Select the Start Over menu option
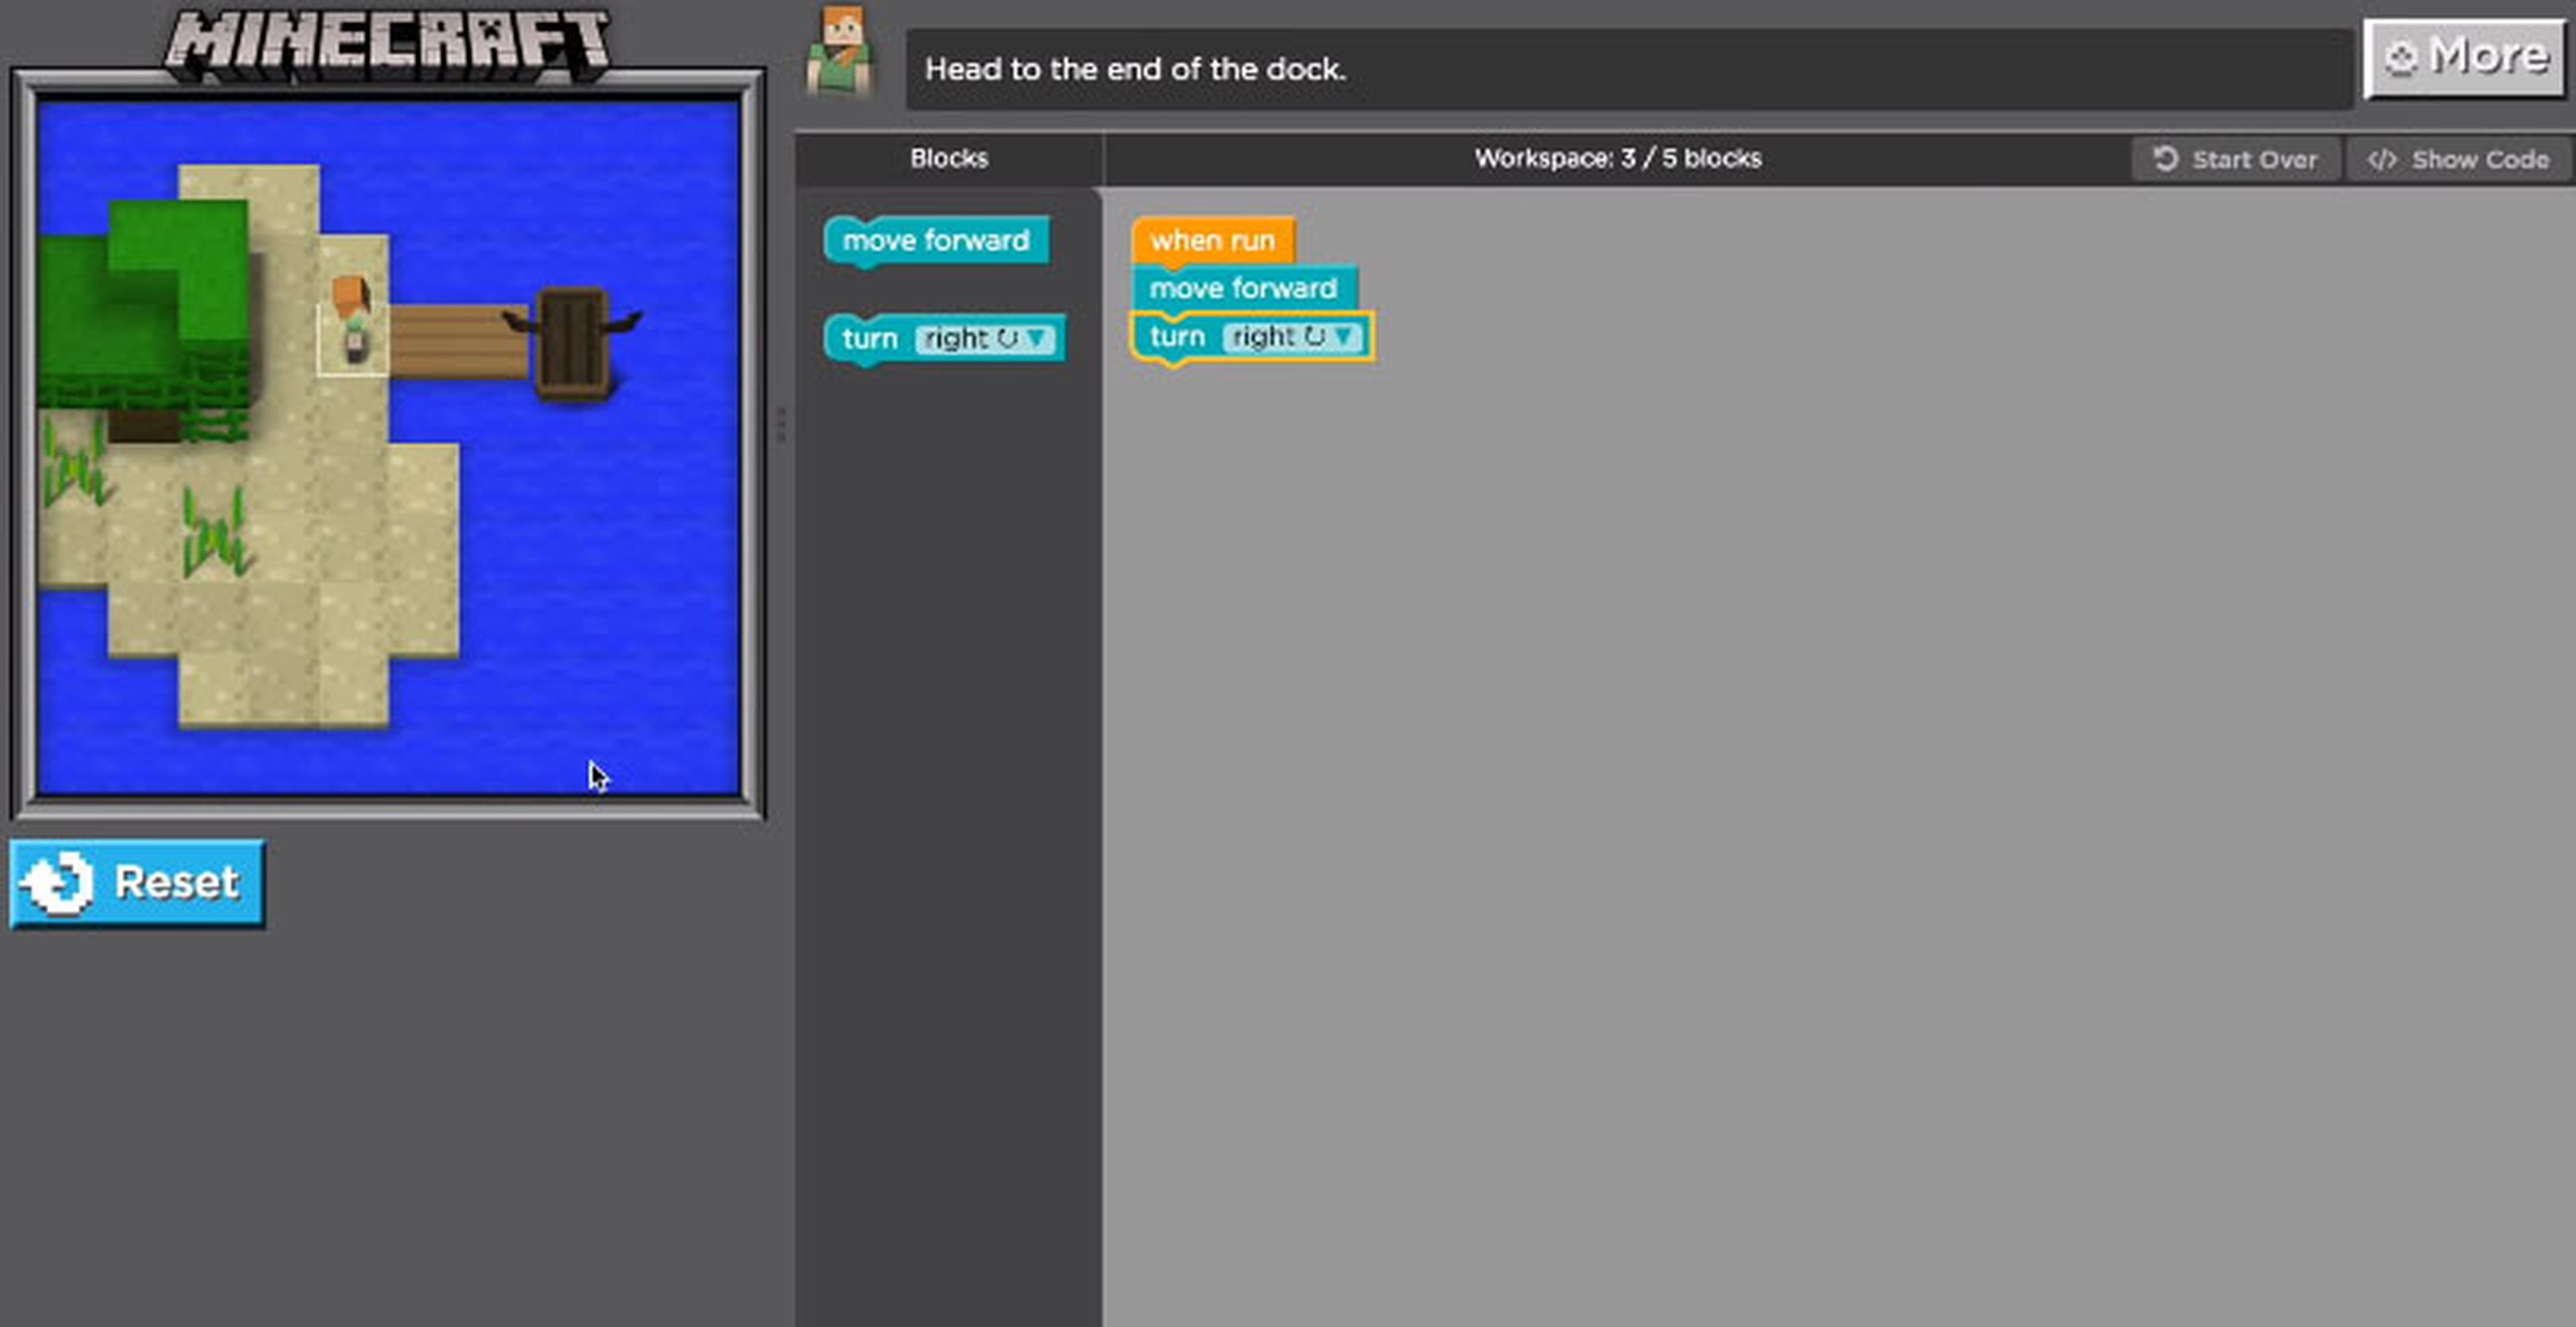The width and height of the screenshot is (2576, 1327). coord(2237,158)
